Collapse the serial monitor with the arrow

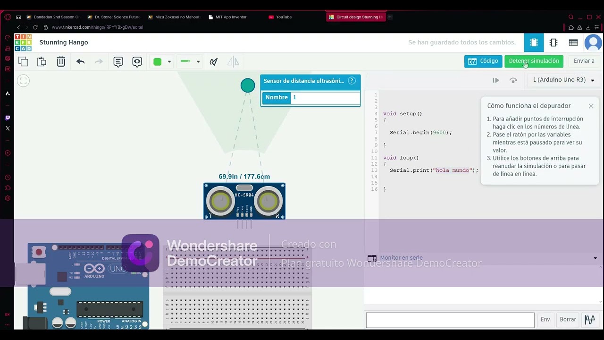pyautogui.click(x=595, y=258)
